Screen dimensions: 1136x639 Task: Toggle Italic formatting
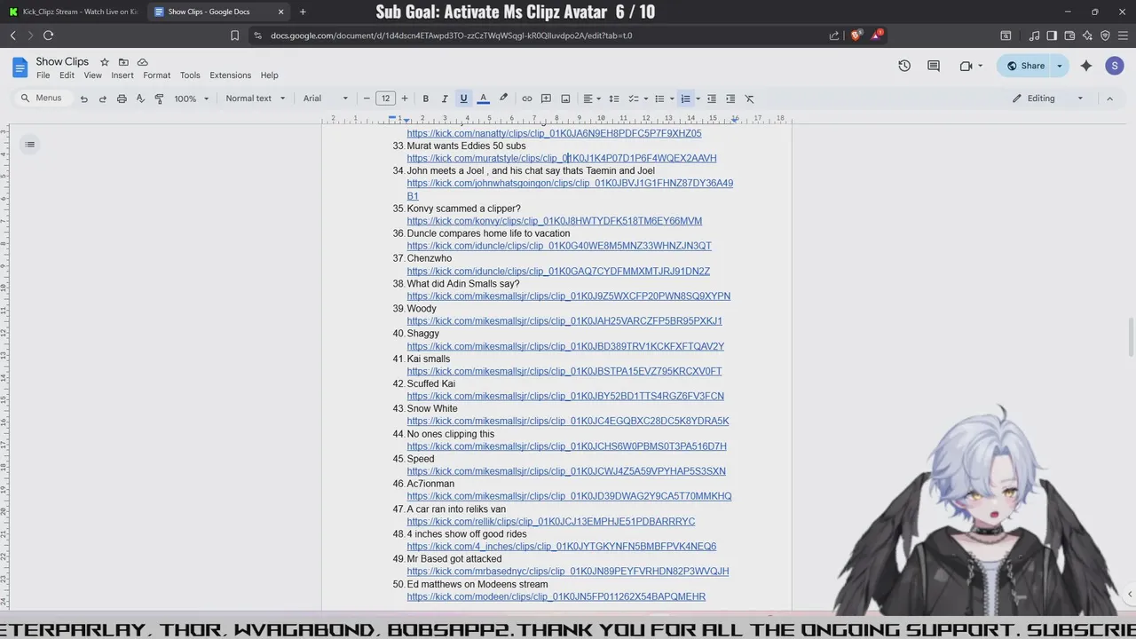(x=445, y=99)
